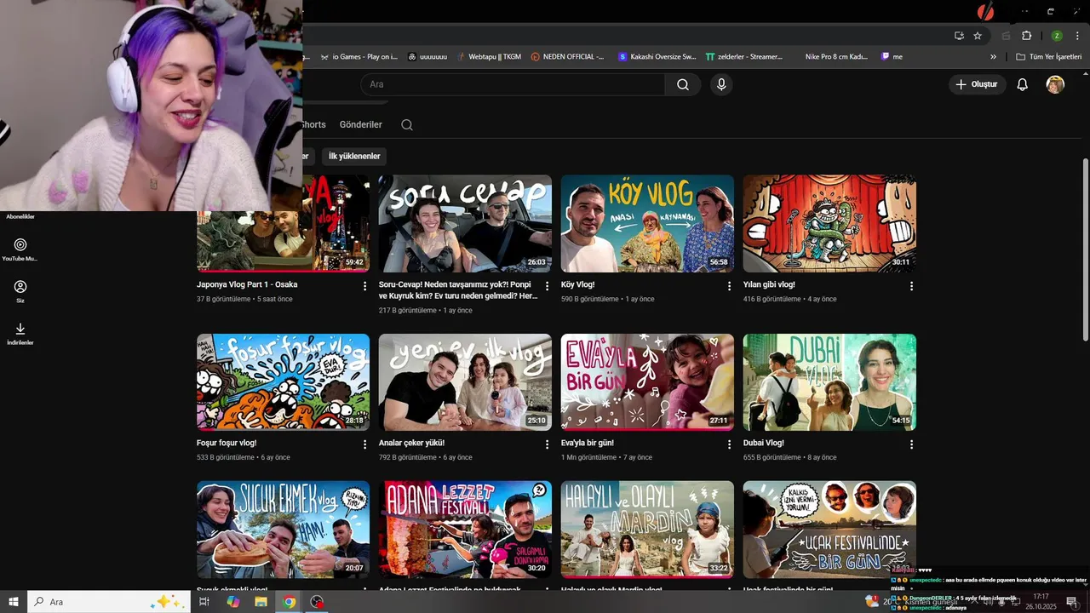Screen dimensions: 1090x613
Task: Open the Gönderiler channel tab
Action: pos(360,124)
